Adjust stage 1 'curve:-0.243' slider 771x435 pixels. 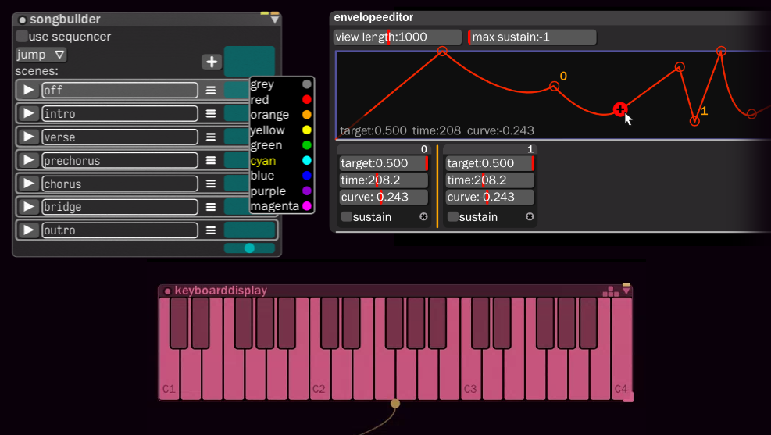point(490,197)
